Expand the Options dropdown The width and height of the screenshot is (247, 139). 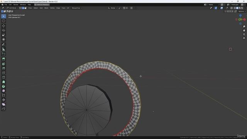(x=242, y=11)
